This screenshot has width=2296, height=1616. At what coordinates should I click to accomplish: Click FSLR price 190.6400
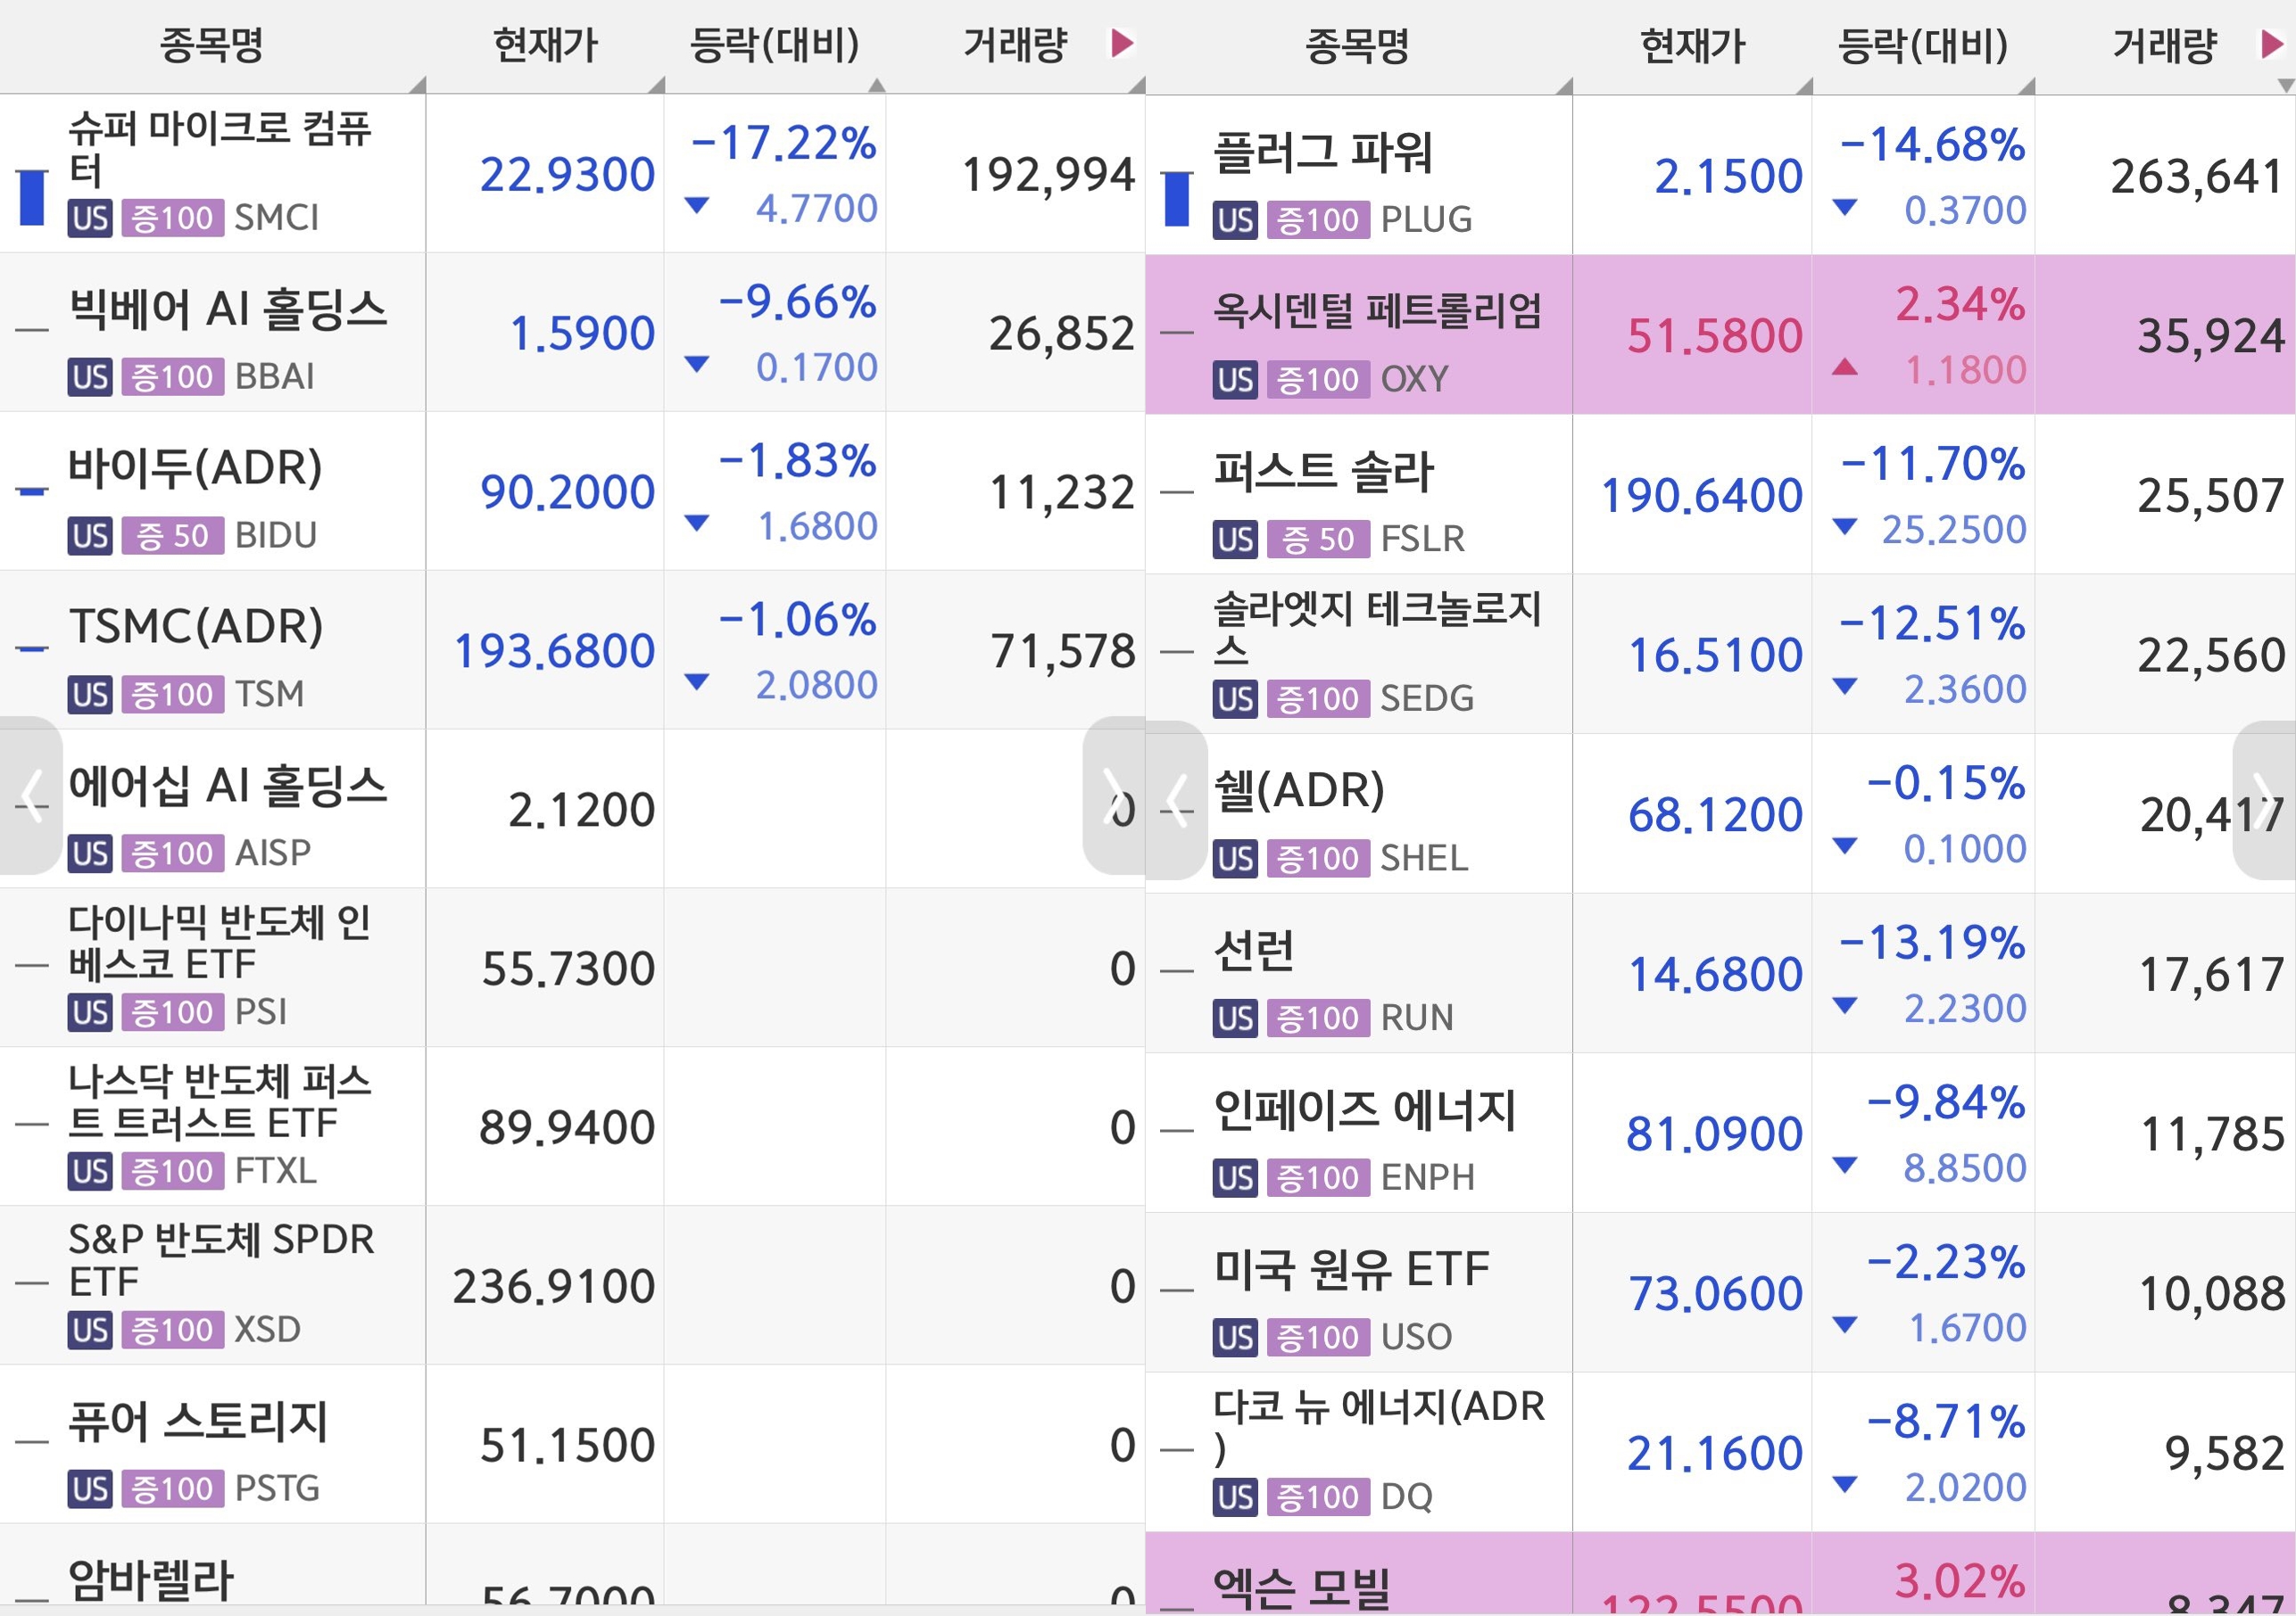click(1702, 496)
